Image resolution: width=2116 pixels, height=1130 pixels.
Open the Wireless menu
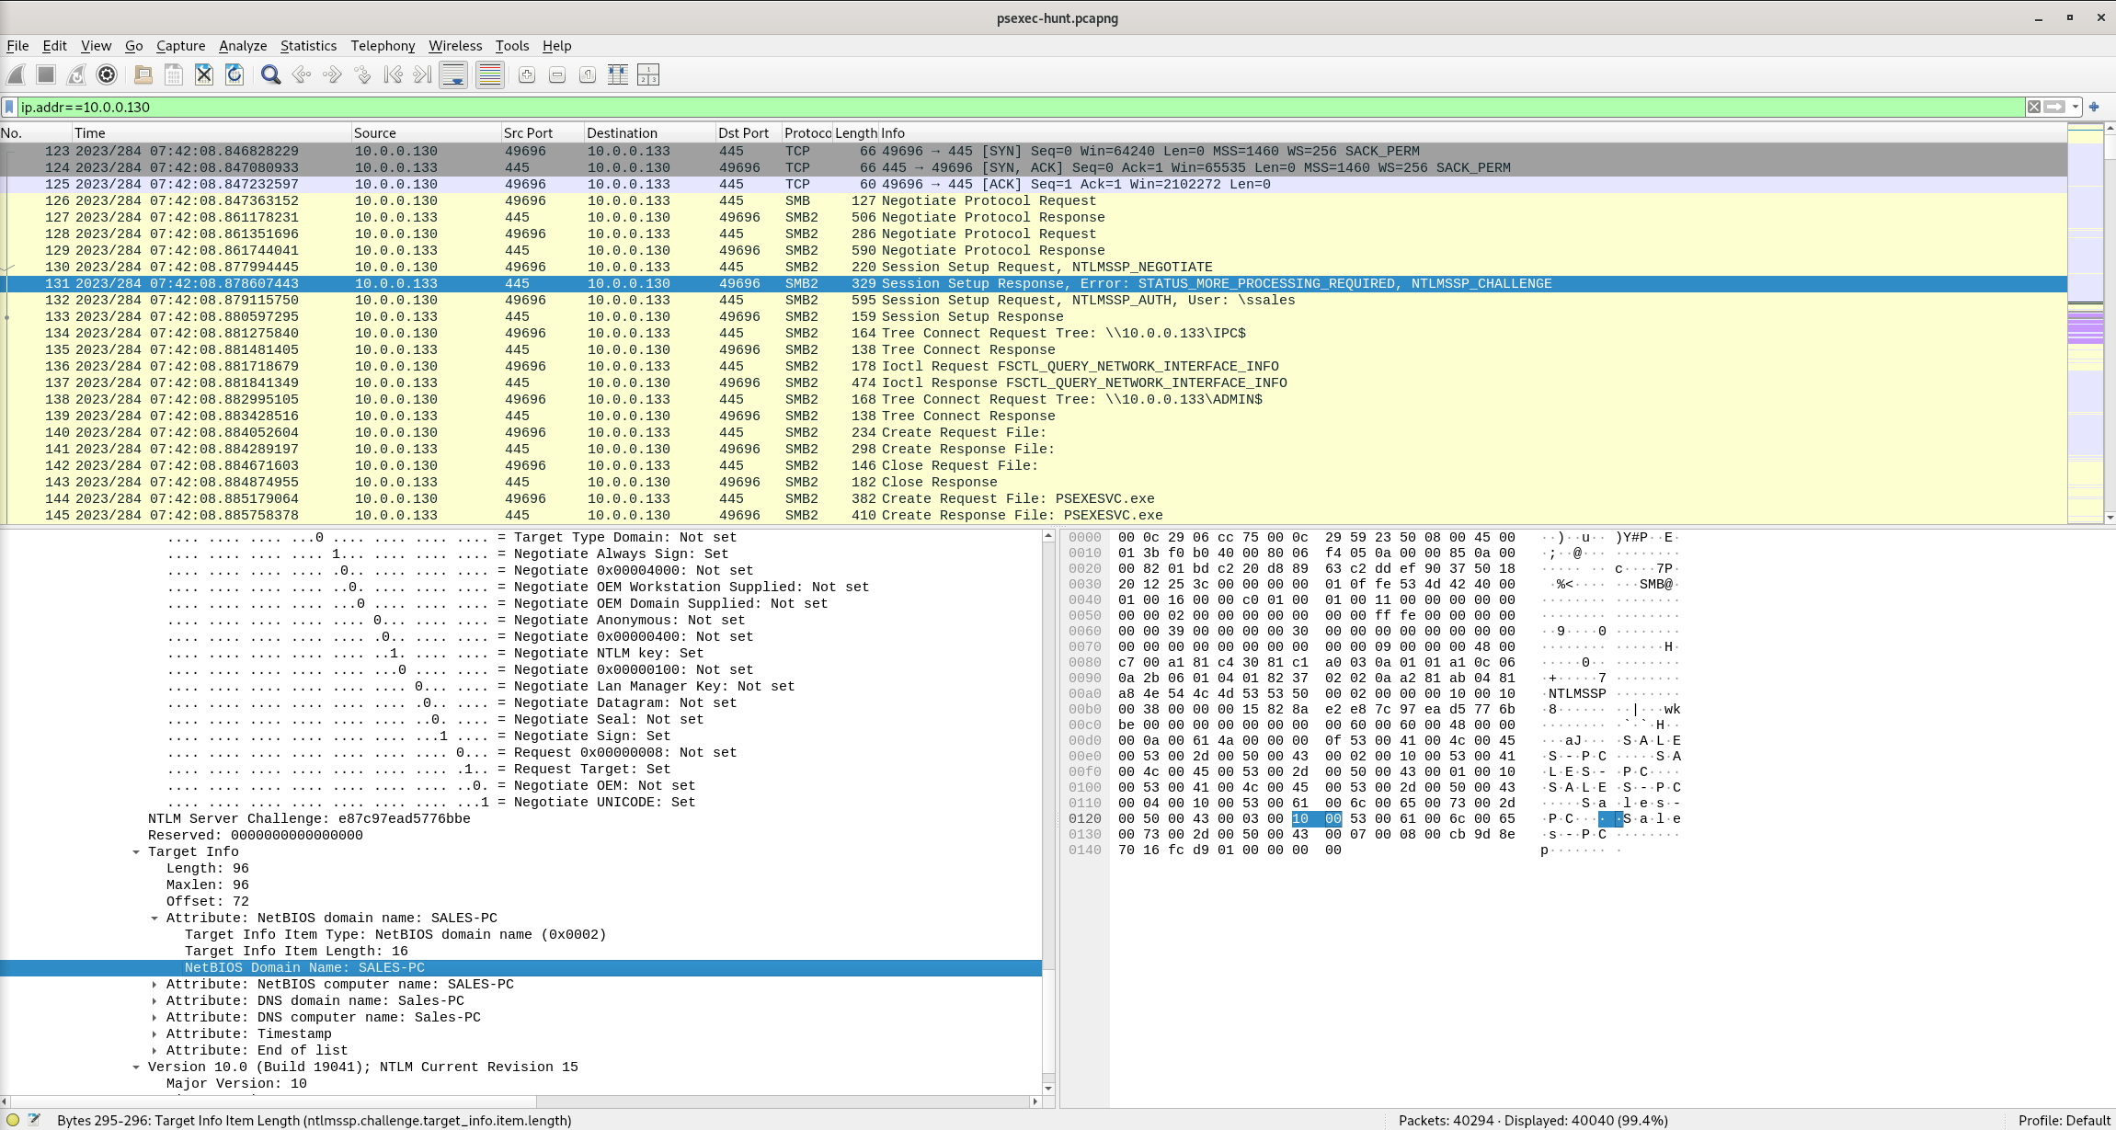(x=455, y=46)
